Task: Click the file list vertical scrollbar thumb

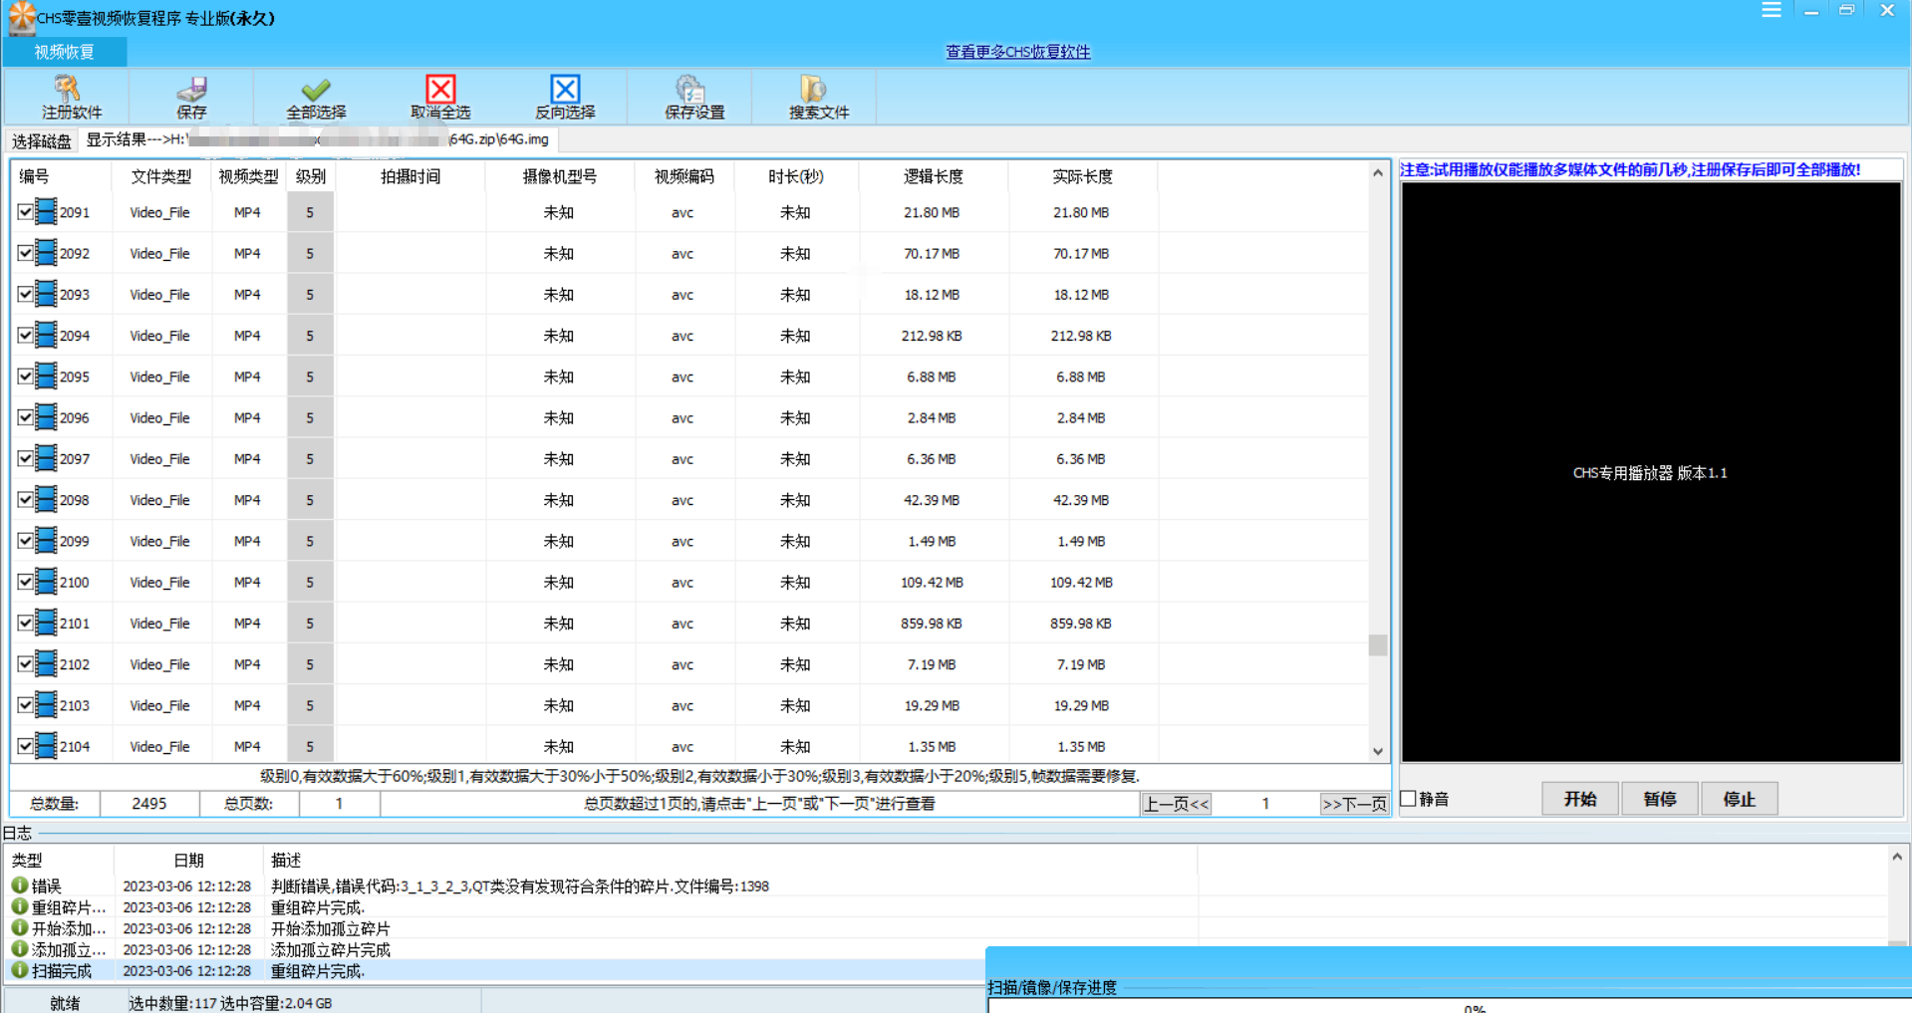Action: click(1378, 645)
